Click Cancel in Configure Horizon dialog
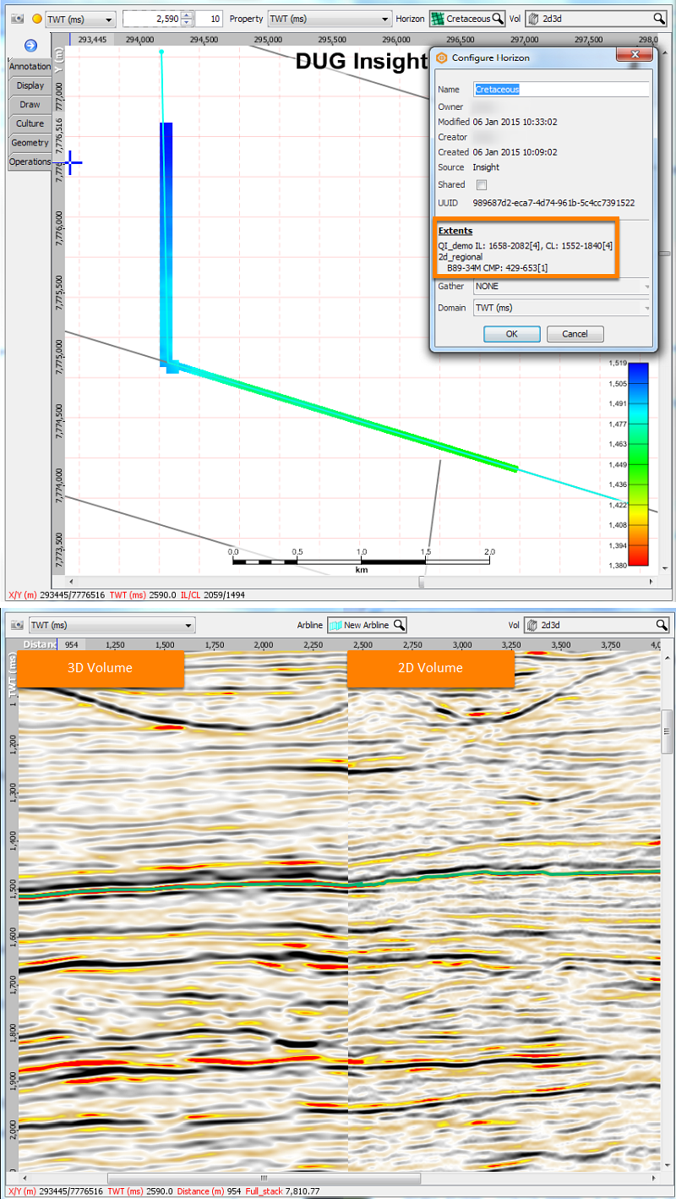The width and height of the screenshot is (676, 1199). pos(574,333)
